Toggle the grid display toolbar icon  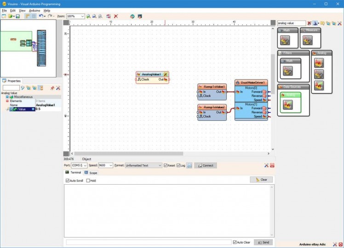coord(34,16)
